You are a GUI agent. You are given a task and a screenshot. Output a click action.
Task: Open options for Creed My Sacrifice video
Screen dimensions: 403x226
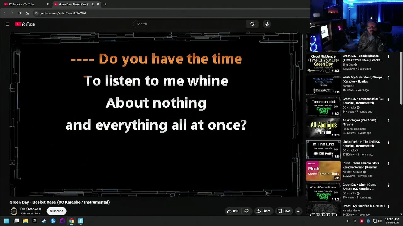coord(388,207)
